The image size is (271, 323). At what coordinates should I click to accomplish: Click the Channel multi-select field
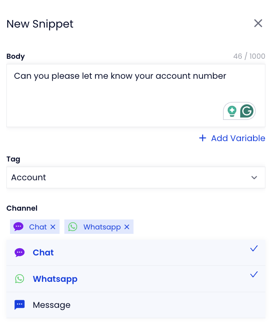click(136, 227)
